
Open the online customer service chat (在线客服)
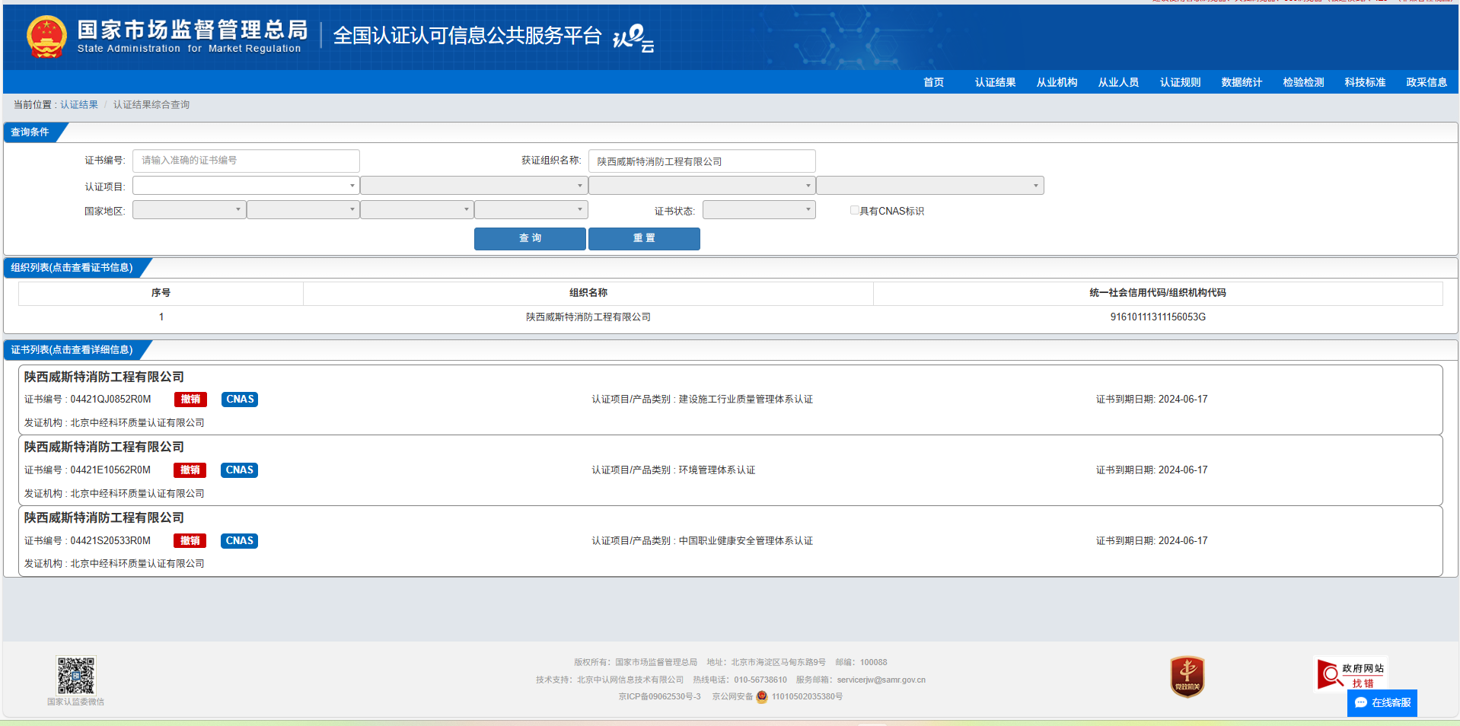pos(1382,702)
